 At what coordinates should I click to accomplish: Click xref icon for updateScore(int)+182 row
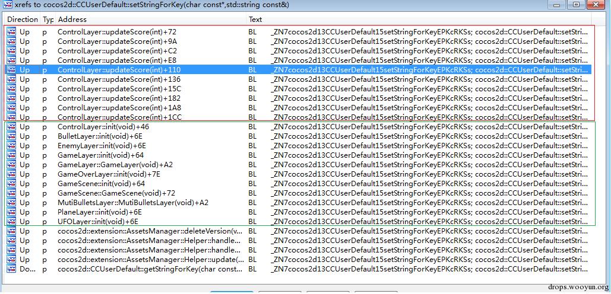(x=11, y=98)
